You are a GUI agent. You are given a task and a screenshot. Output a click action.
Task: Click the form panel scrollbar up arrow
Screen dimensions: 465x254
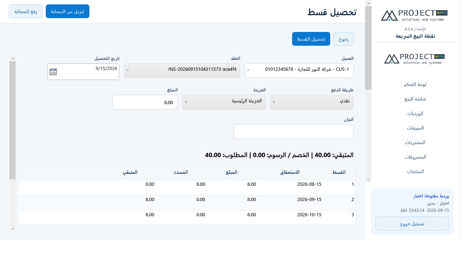click(13, 58)
